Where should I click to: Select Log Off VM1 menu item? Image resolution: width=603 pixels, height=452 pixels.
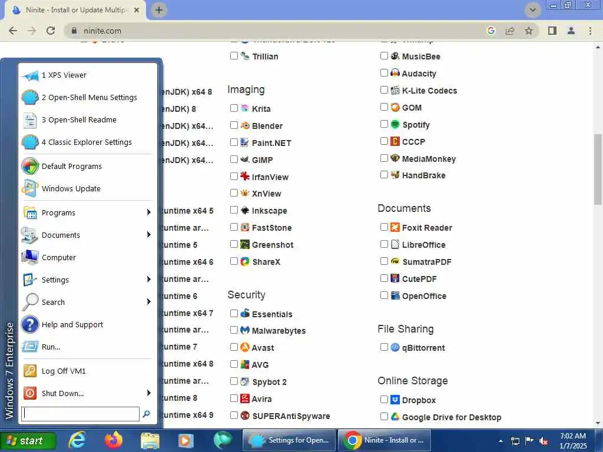88,371
